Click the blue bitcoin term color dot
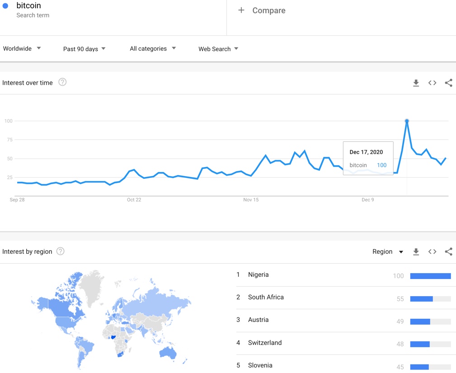The image size is (456, 373). 5,6
